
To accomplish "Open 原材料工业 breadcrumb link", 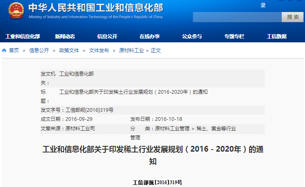I will click(x=132, y=51).
